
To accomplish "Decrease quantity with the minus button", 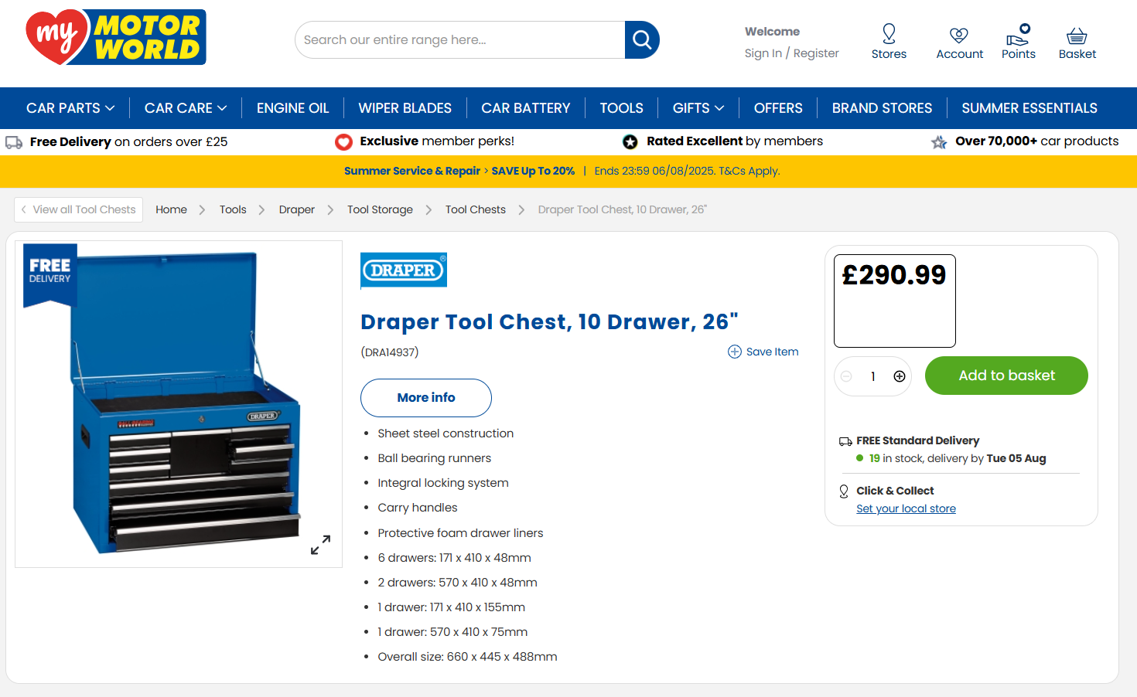I will pyautogui.click(x=846, y=376).
